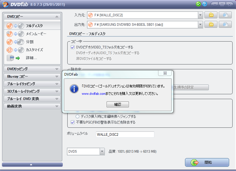Toggle DVDビデオ(VIDEO_TSフォルダ)をコピーする checkbox
Viewport: 236px width, 171px height.
click(72, 47)
